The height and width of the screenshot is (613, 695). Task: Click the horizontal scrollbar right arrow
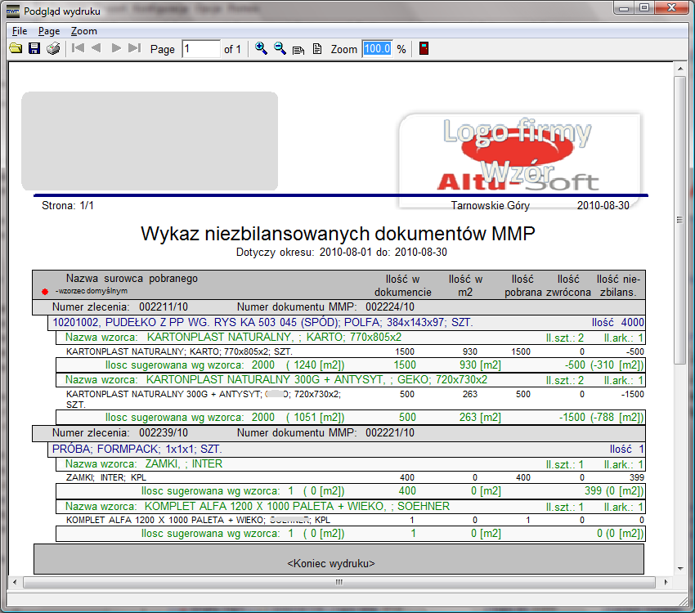[665, 582]
